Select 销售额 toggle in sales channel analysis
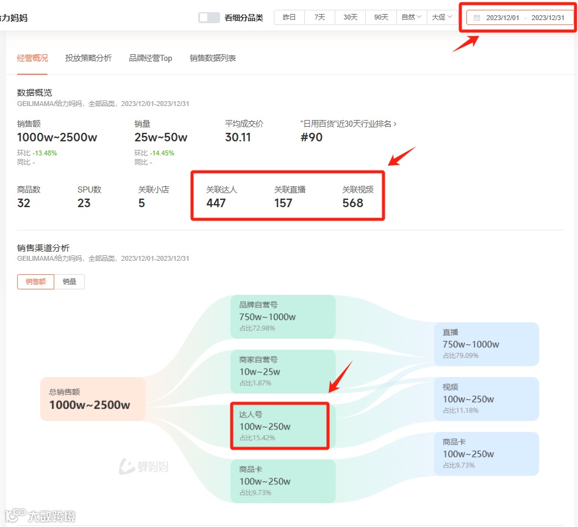The image size is (578, 527). pyautogui.click(x=36, y=281)
